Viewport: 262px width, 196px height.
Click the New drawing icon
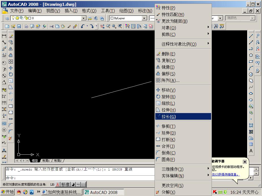pyautogui.click(x=7, y=26)
